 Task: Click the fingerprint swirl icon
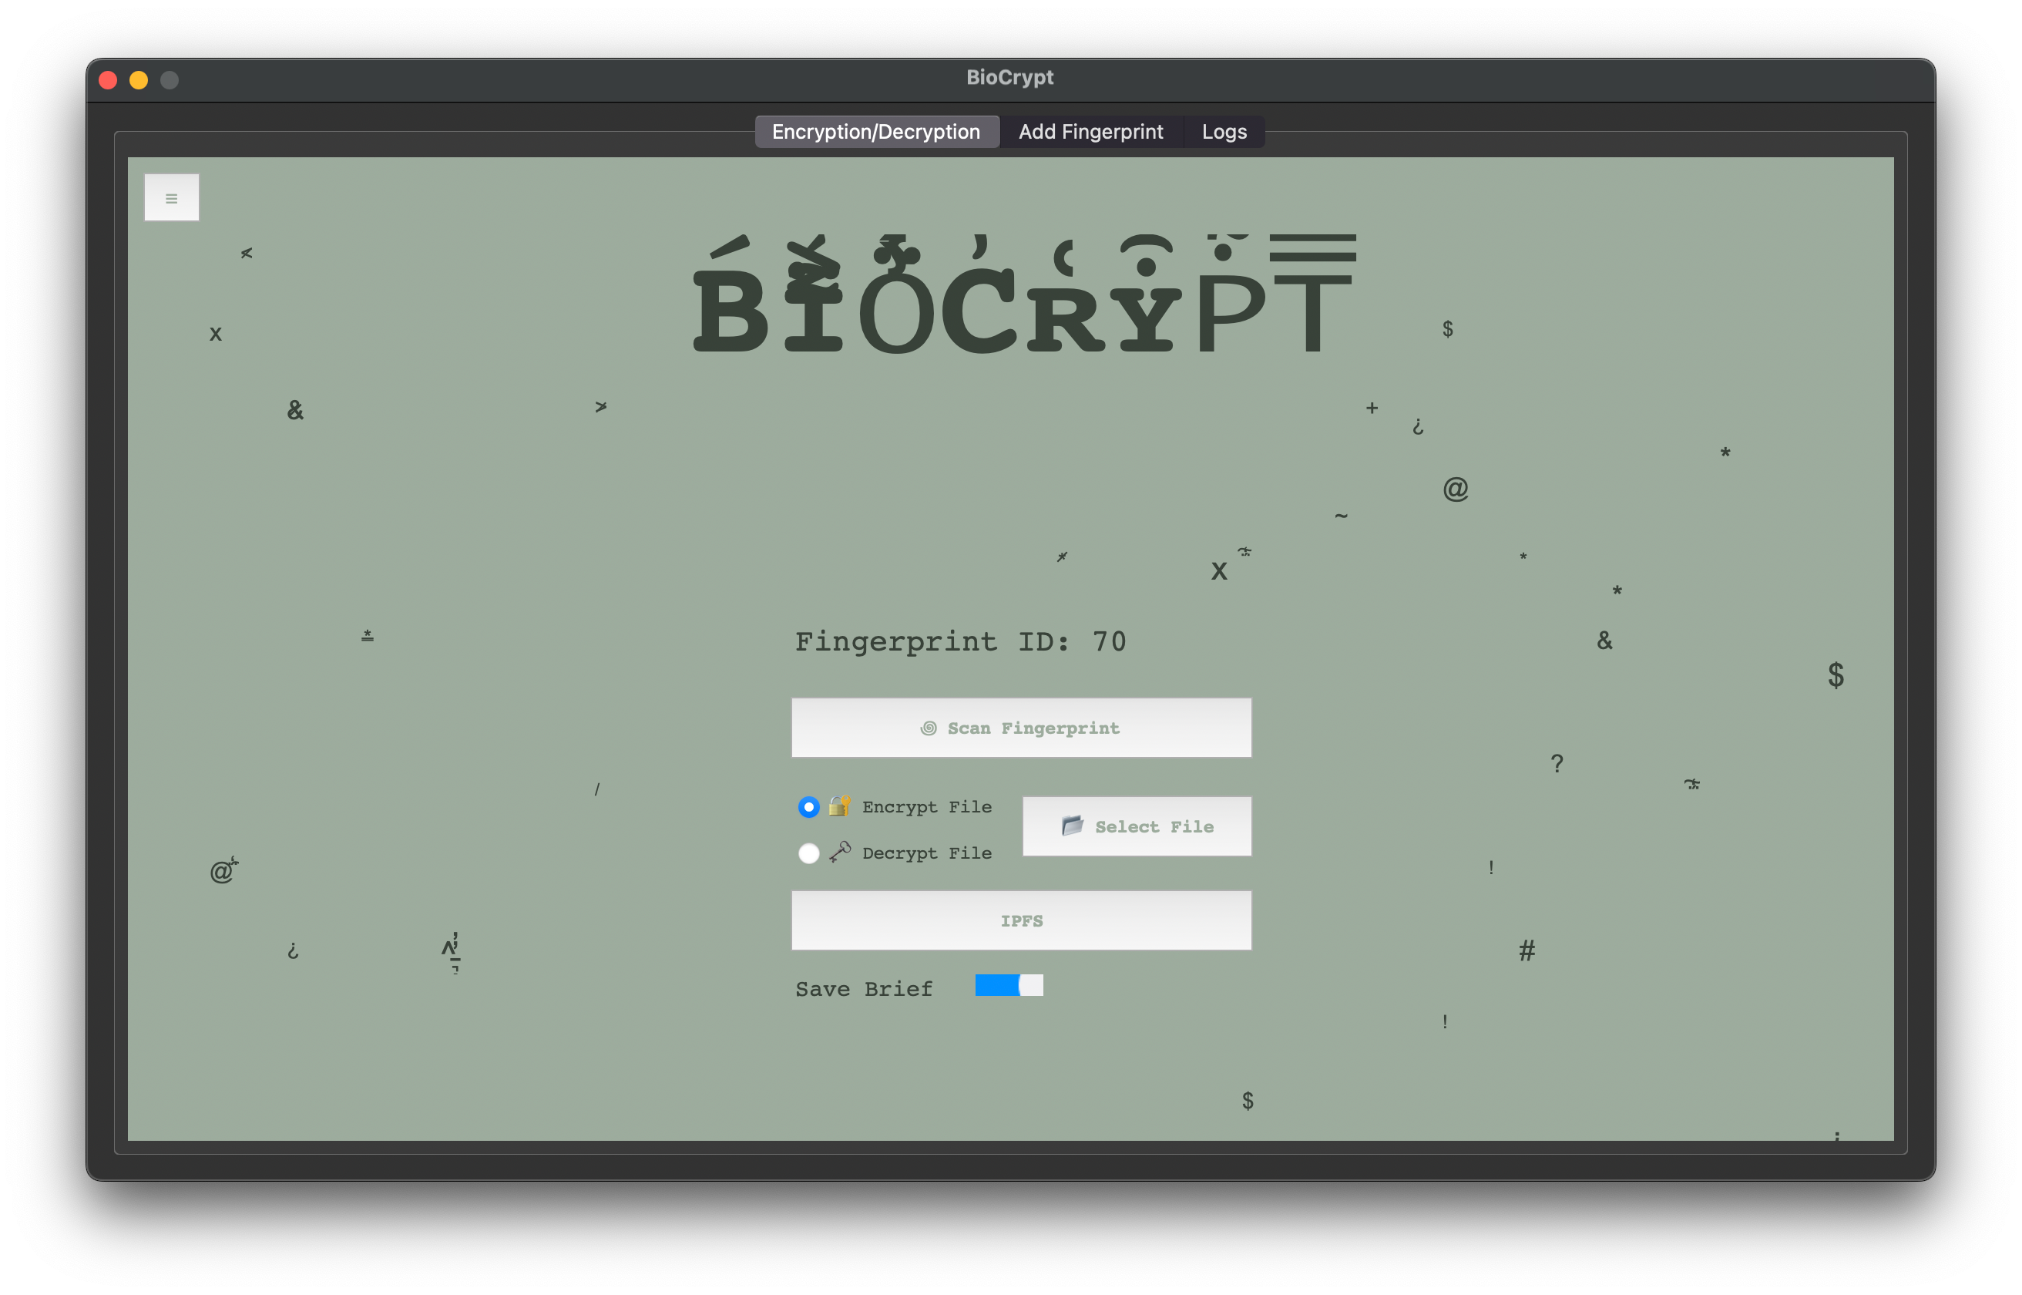[x=928, y=728]
